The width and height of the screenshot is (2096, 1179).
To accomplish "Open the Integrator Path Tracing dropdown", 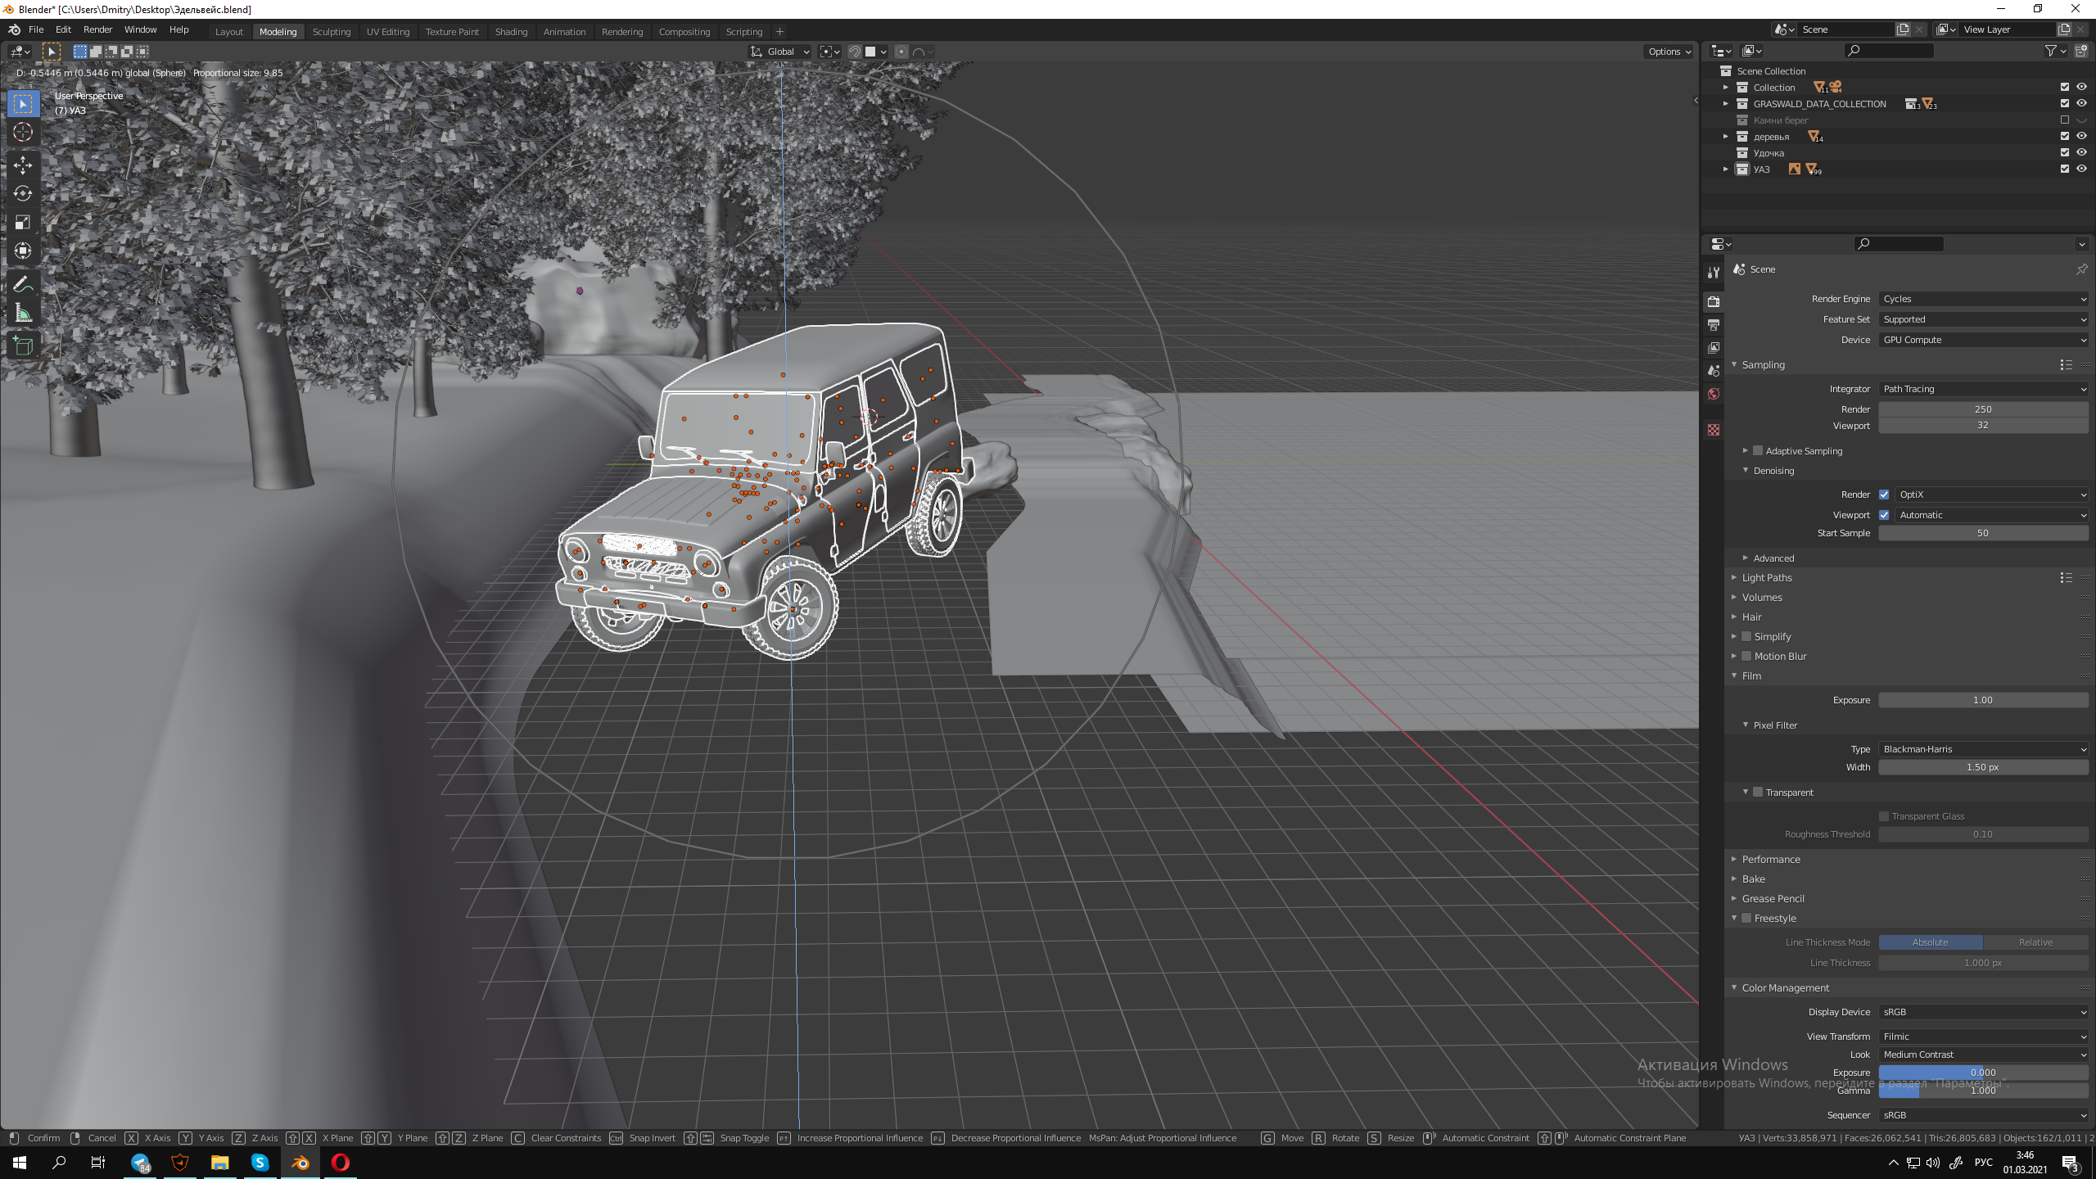I will 1983,389.
